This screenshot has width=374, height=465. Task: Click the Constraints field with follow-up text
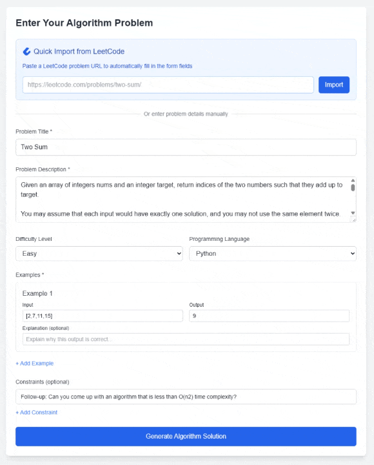tap(186, 397)
